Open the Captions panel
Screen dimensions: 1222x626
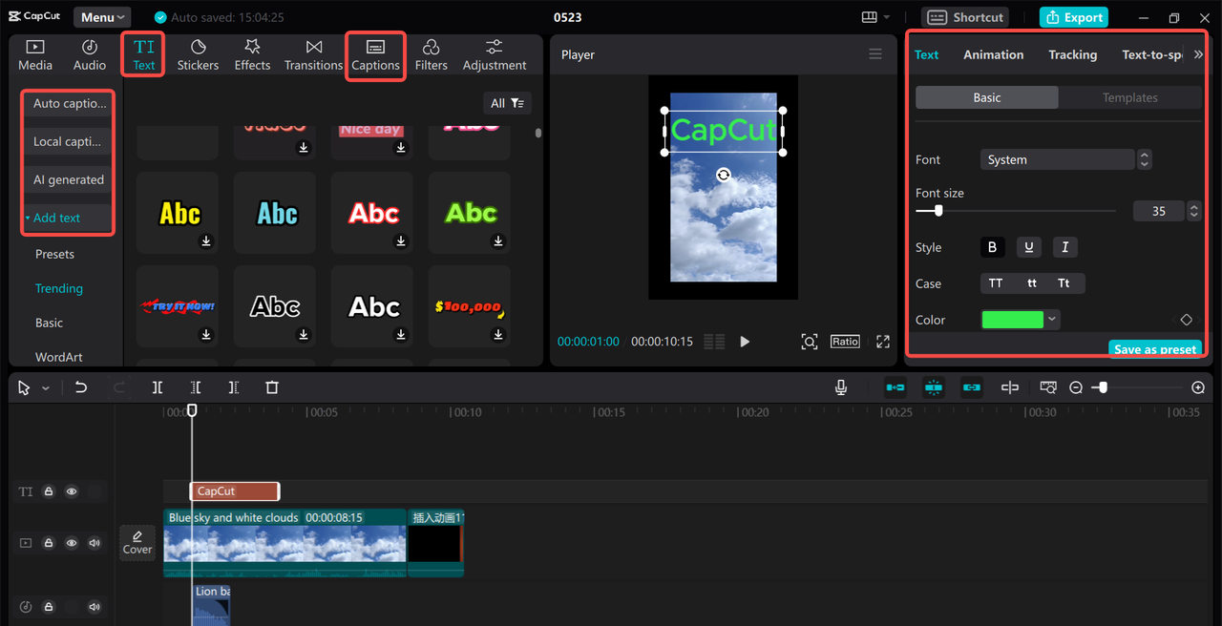tap(375, 55)
